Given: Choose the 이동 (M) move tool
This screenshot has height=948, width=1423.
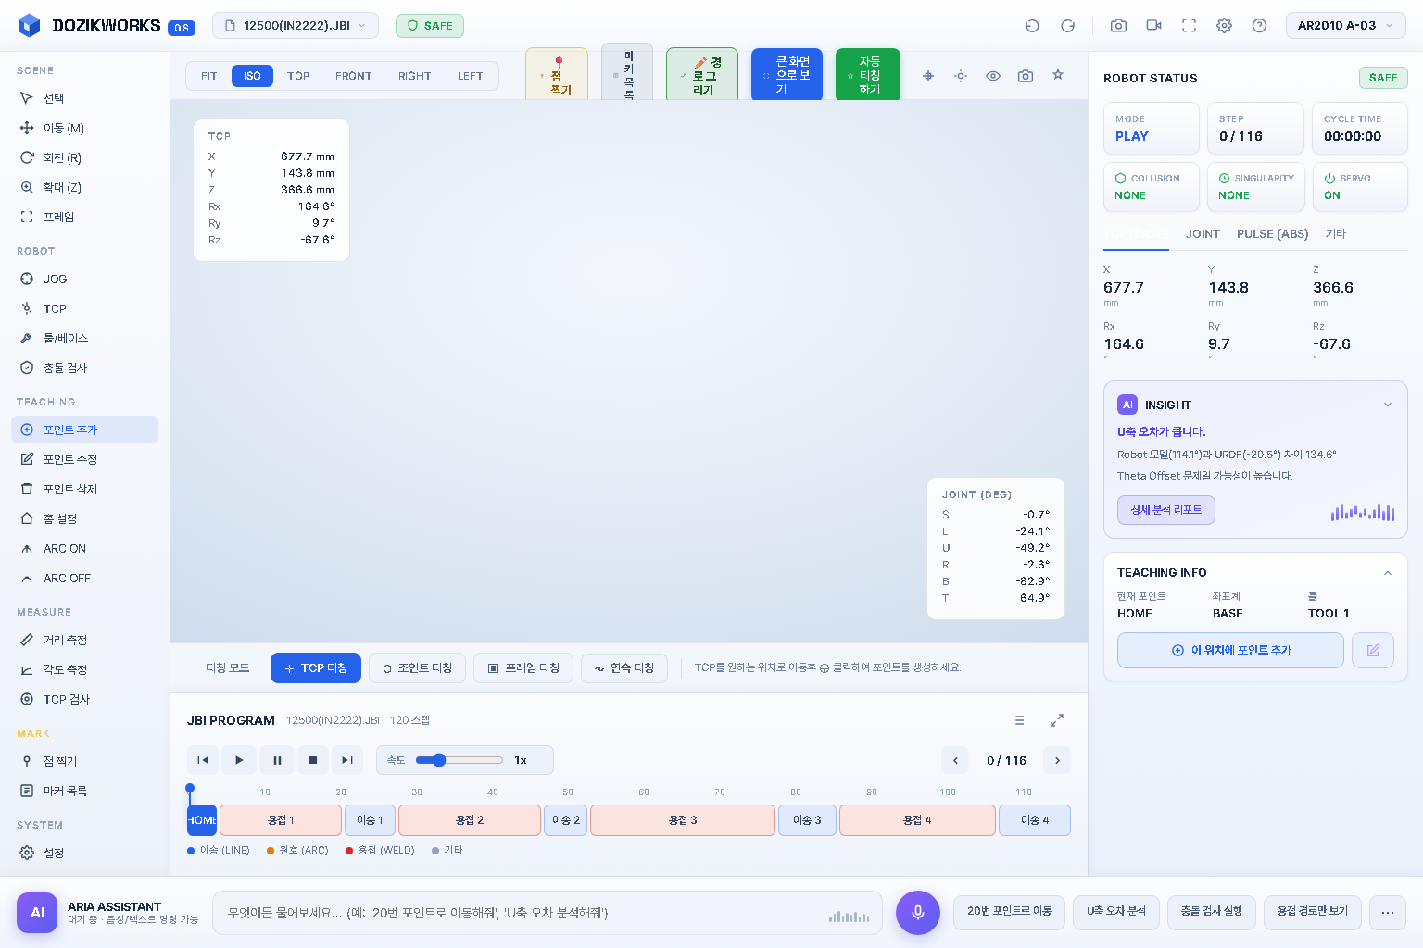Looking at the screenshot, I should 84,128.
